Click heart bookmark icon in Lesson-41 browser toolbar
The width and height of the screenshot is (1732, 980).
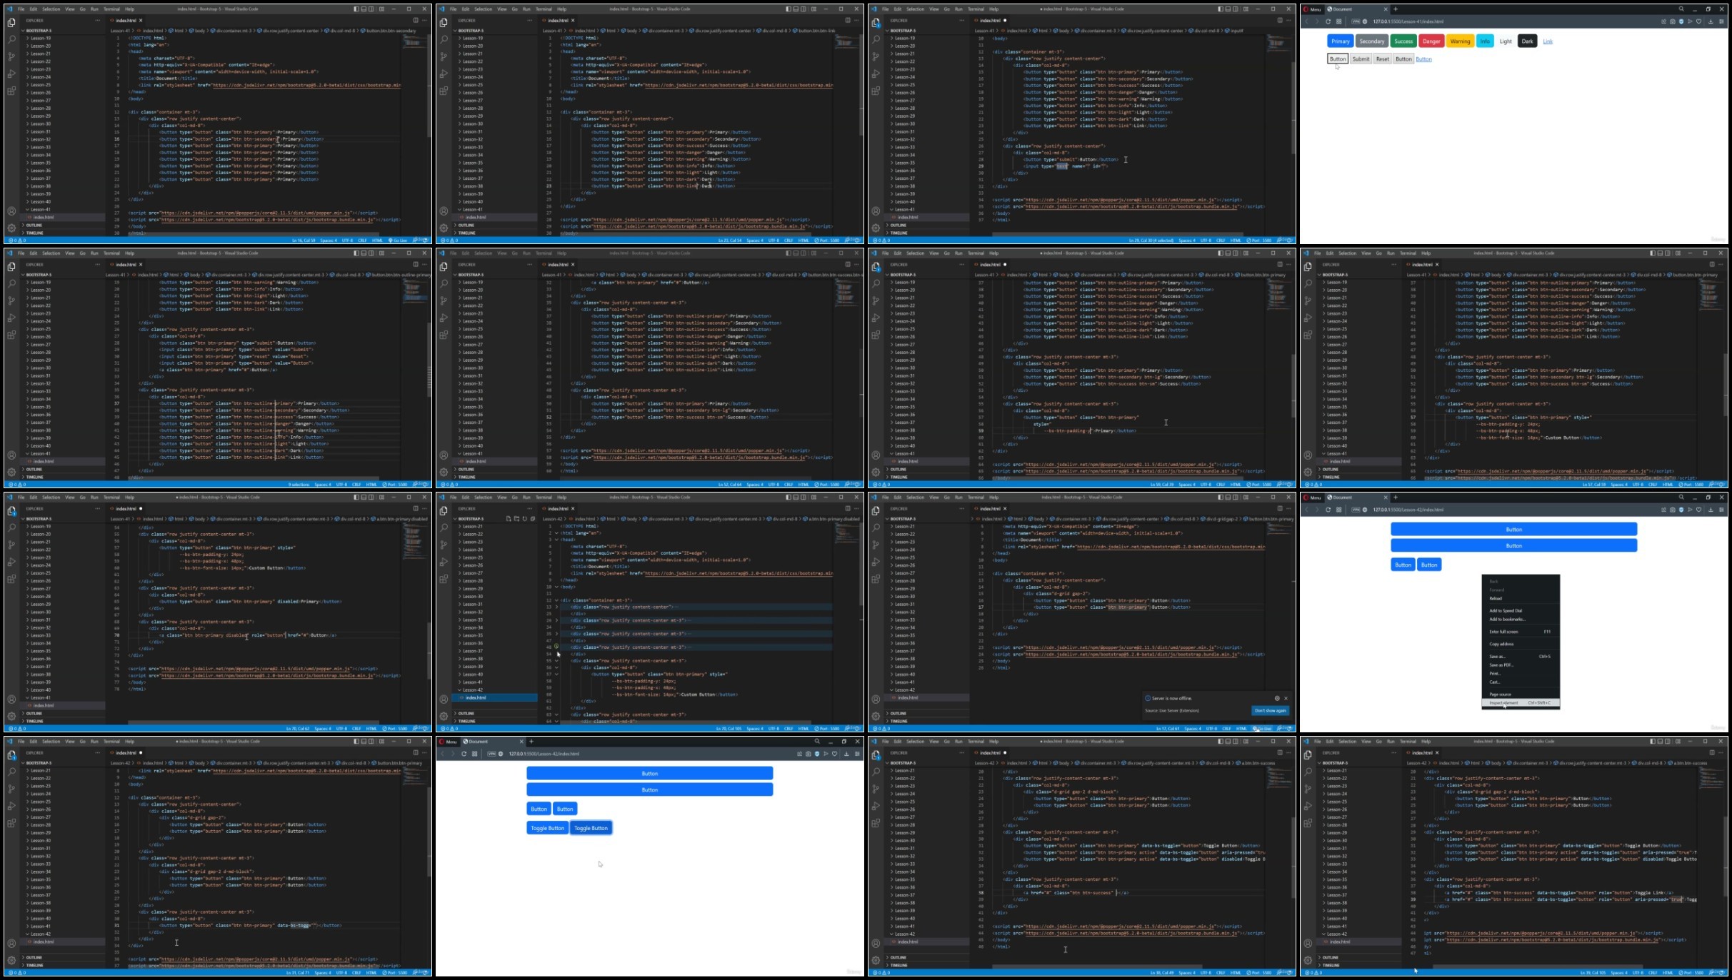point(1698,21)
